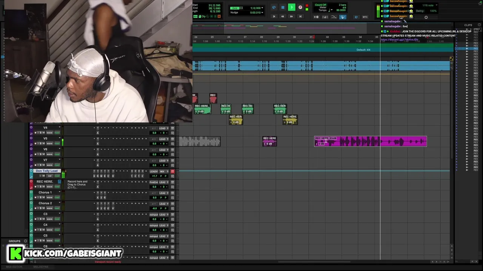
Task: Click the Stop button in transport
Action: 283,7
